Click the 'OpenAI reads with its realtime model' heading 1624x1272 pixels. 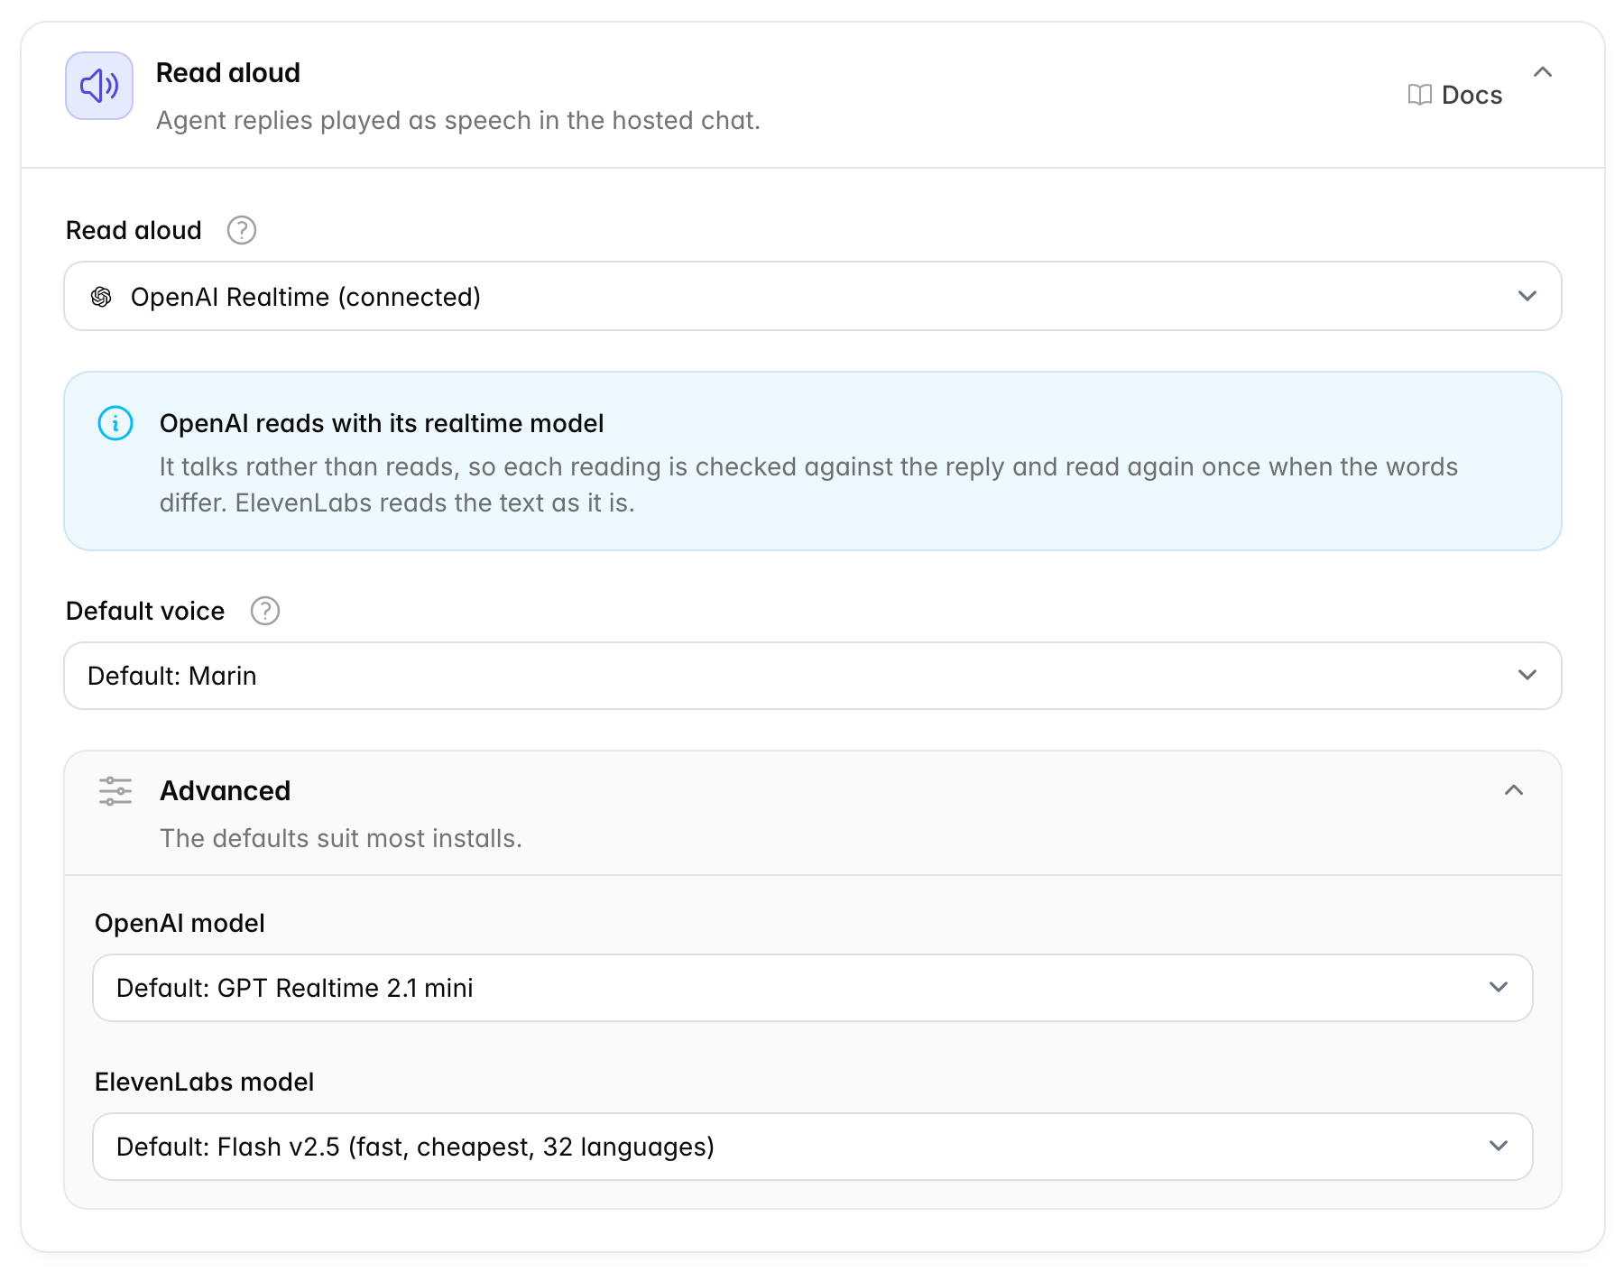[382, 423]
